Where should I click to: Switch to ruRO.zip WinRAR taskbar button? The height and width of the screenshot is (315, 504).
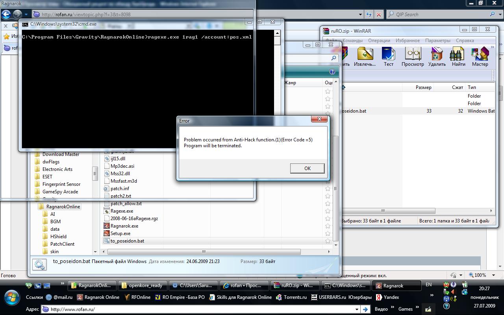[x=296, y=285]
